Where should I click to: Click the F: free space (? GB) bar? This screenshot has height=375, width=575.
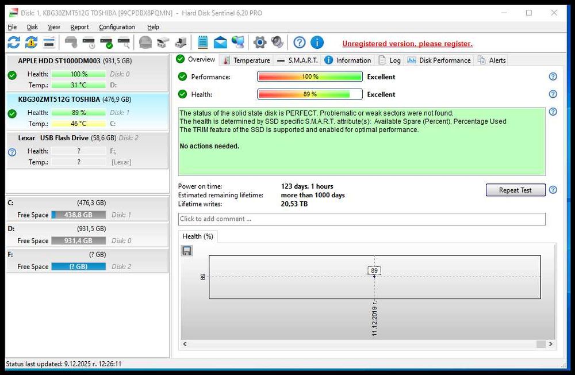[x=78, y=266]
